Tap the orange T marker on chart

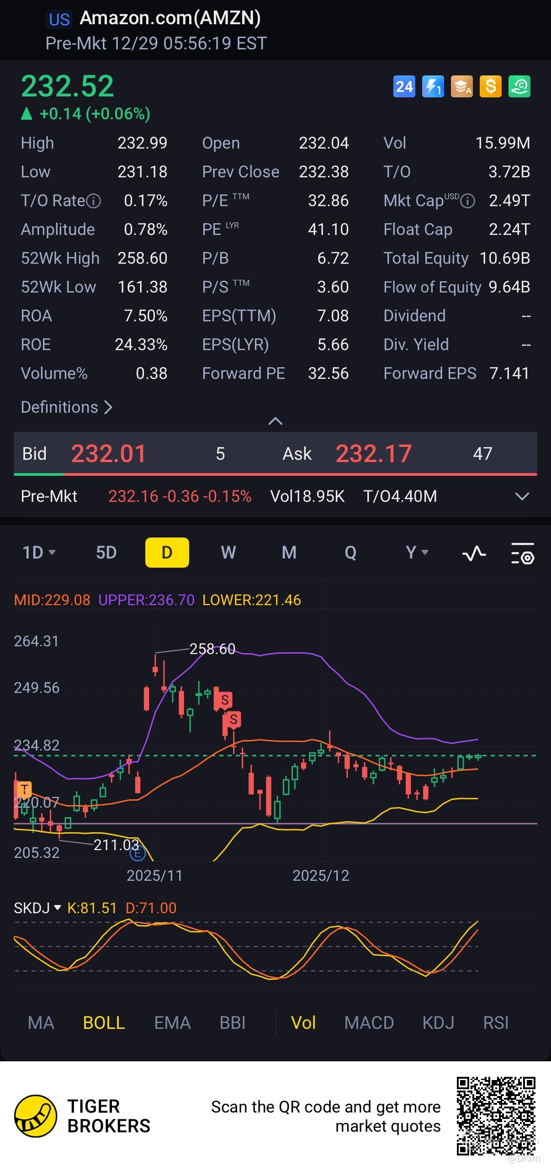[x=24, y=789]
